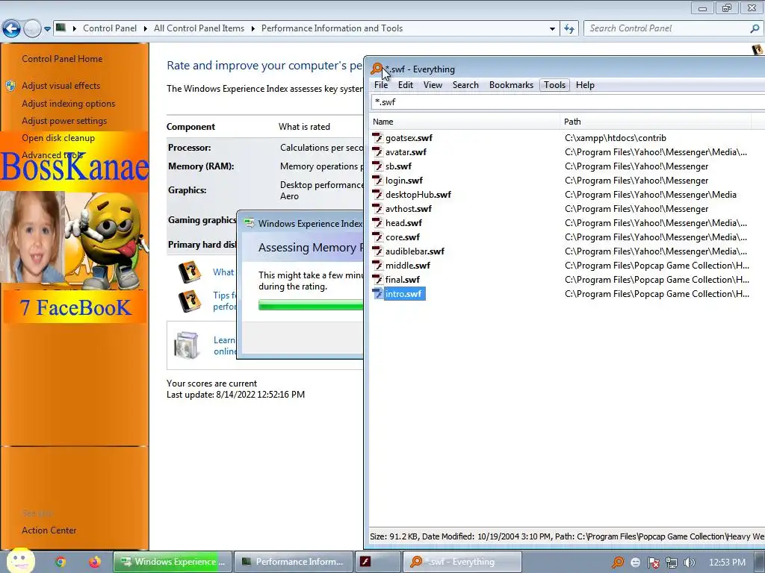Image resolution: width=765 pixels, height=573 pixels.
Task: Click the Flash icon beside avatar.swf
Action: pyautogui.click(x=377, y=152)
